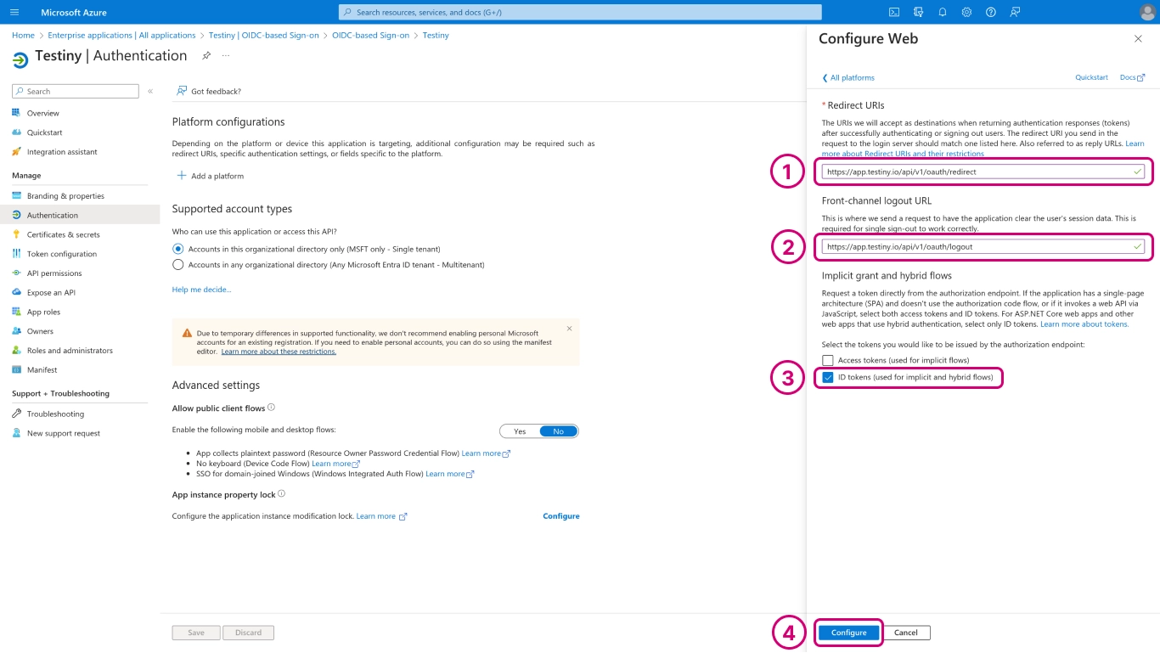This screenshot has width=1160, height=653.
Task: Open portal settings gear icon
Action: tap(966, 13)
